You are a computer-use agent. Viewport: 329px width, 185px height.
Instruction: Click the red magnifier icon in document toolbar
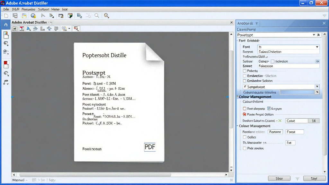pos(76,29)
